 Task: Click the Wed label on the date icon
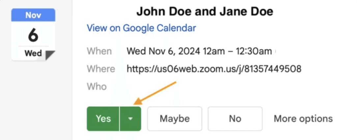(x=33, y=53)
